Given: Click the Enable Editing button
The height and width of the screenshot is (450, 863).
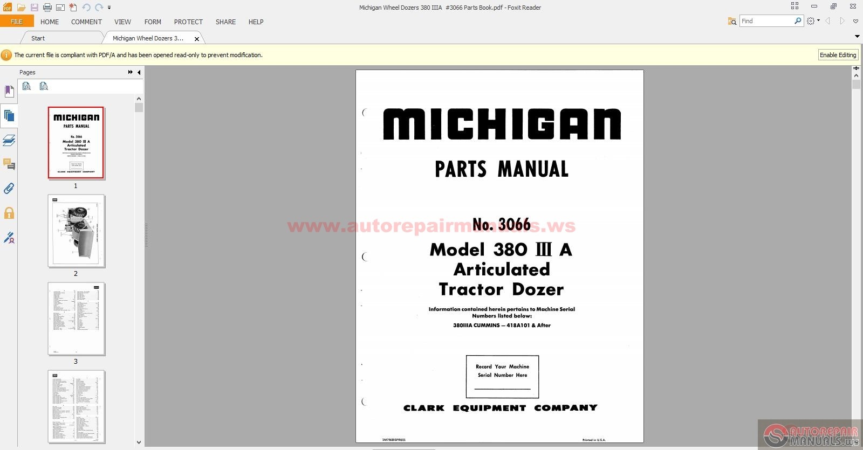Looking at the screenshot, I should (838, 55).
